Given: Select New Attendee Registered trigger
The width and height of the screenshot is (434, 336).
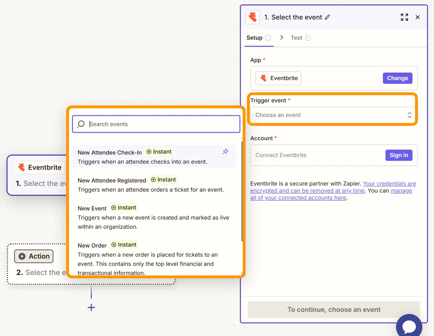Looking at the screenshot, I should click(x=154, y=185).
